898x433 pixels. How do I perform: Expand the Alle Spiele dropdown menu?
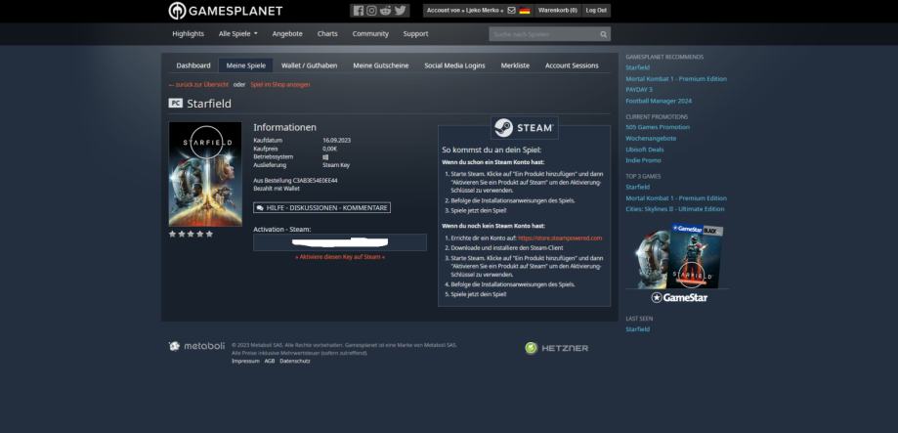click(238, 34)
